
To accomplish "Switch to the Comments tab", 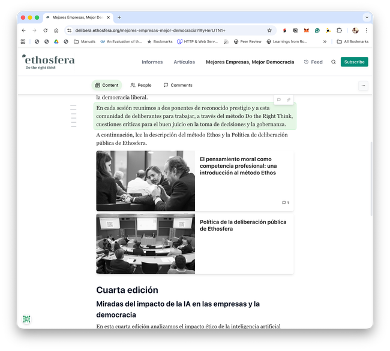I will (x=178, y=85).
